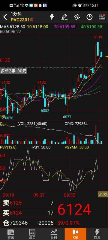Change the CJL volume indicator
Image resolution: width=108 pixels, height=240 pixels.
click(3, 124)
